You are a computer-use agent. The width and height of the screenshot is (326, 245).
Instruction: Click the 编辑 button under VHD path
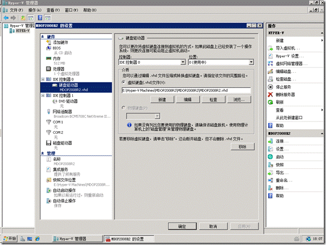[188, 100]
